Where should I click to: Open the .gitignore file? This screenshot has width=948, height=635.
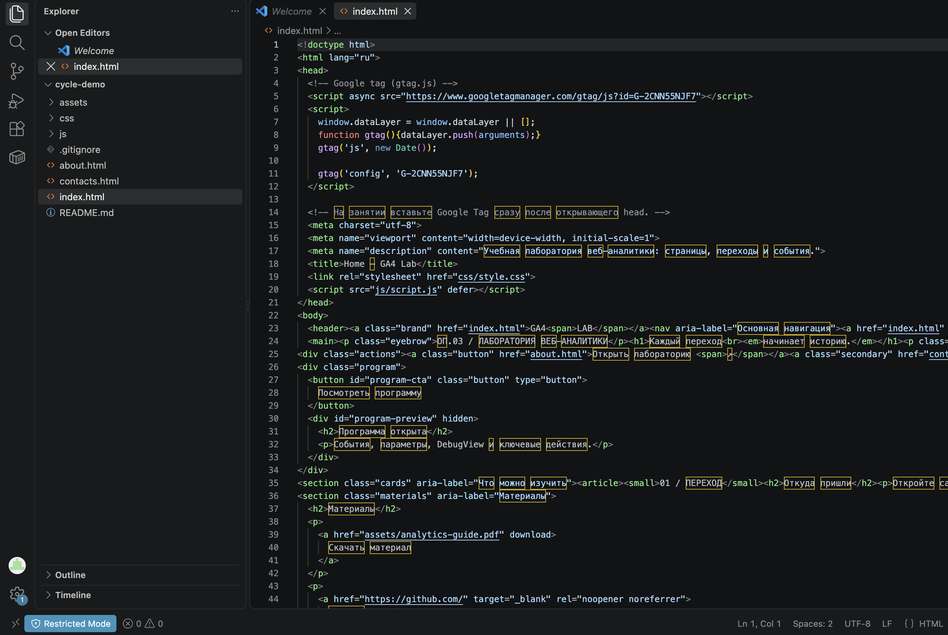(140, 149)
